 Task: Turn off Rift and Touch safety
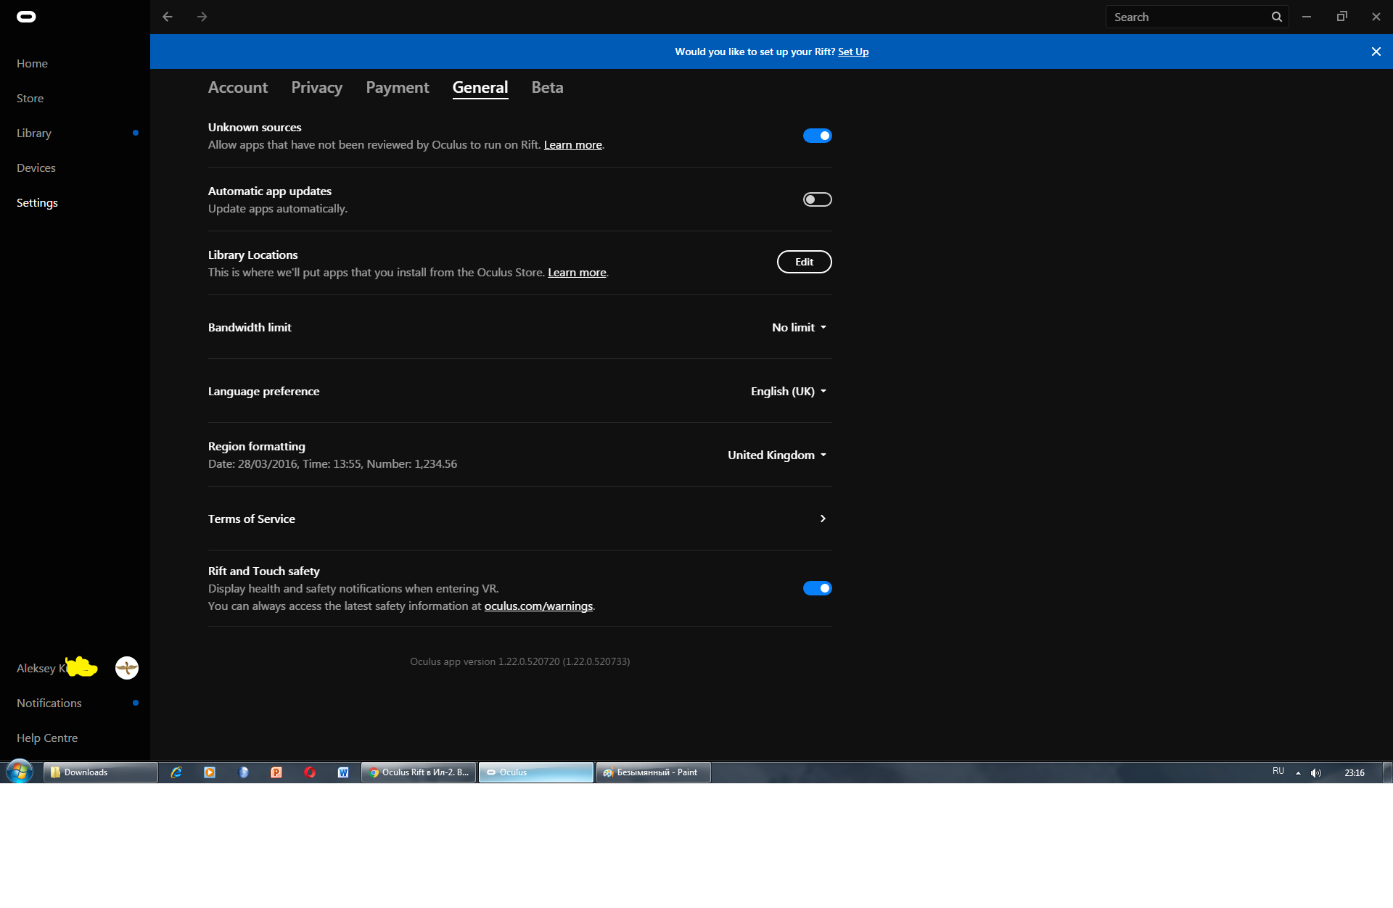point(817,588)
